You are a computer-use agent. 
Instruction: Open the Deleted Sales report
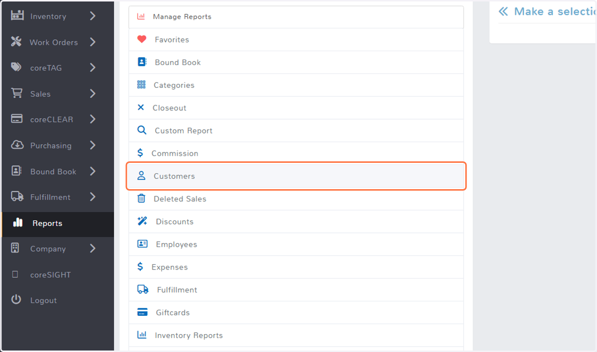(x=296, y=199)
